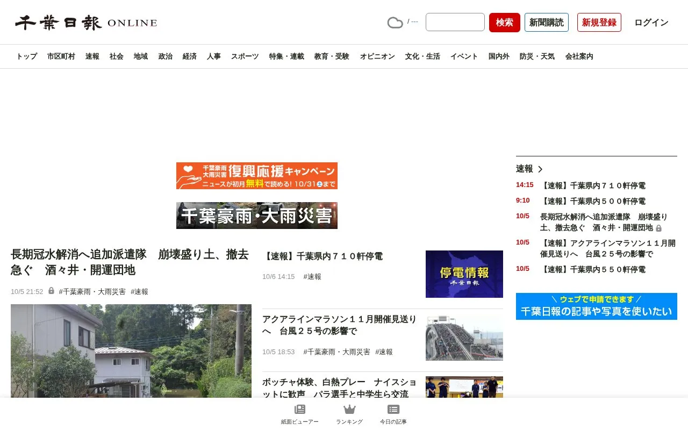Open sidebar item 【速報】千葉県内５５０軒停電
Viewport: 688px width, 430px height.
pyautogui.click(x=593, y=269)
